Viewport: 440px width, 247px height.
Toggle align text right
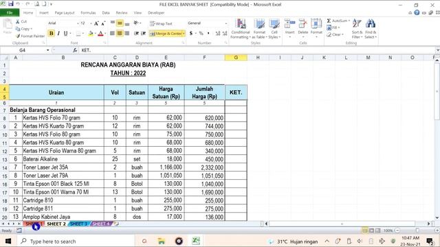pyautogui.click(x=126, y=34)
